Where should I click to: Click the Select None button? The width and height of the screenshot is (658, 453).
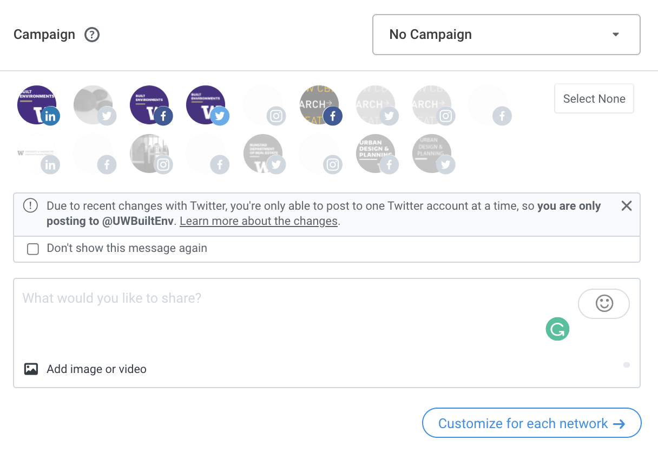(x=594, y=98)
